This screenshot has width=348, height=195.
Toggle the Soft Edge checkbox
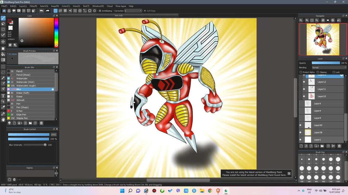point(145,11)
